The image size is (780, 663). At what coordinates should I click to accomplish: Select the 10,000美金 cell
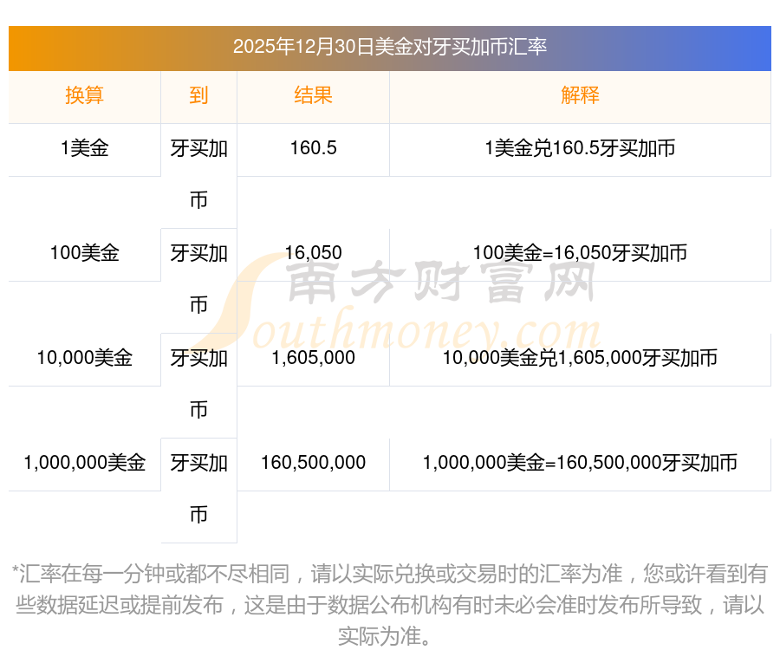pyautogui.click(x=84, y=358)
